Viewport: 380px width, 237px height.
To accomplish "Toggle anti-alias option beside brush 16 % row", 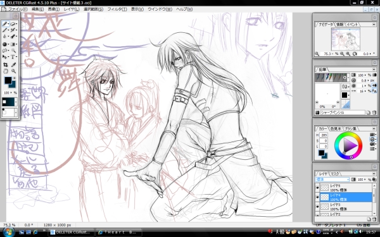I will [x=374, y=91].
